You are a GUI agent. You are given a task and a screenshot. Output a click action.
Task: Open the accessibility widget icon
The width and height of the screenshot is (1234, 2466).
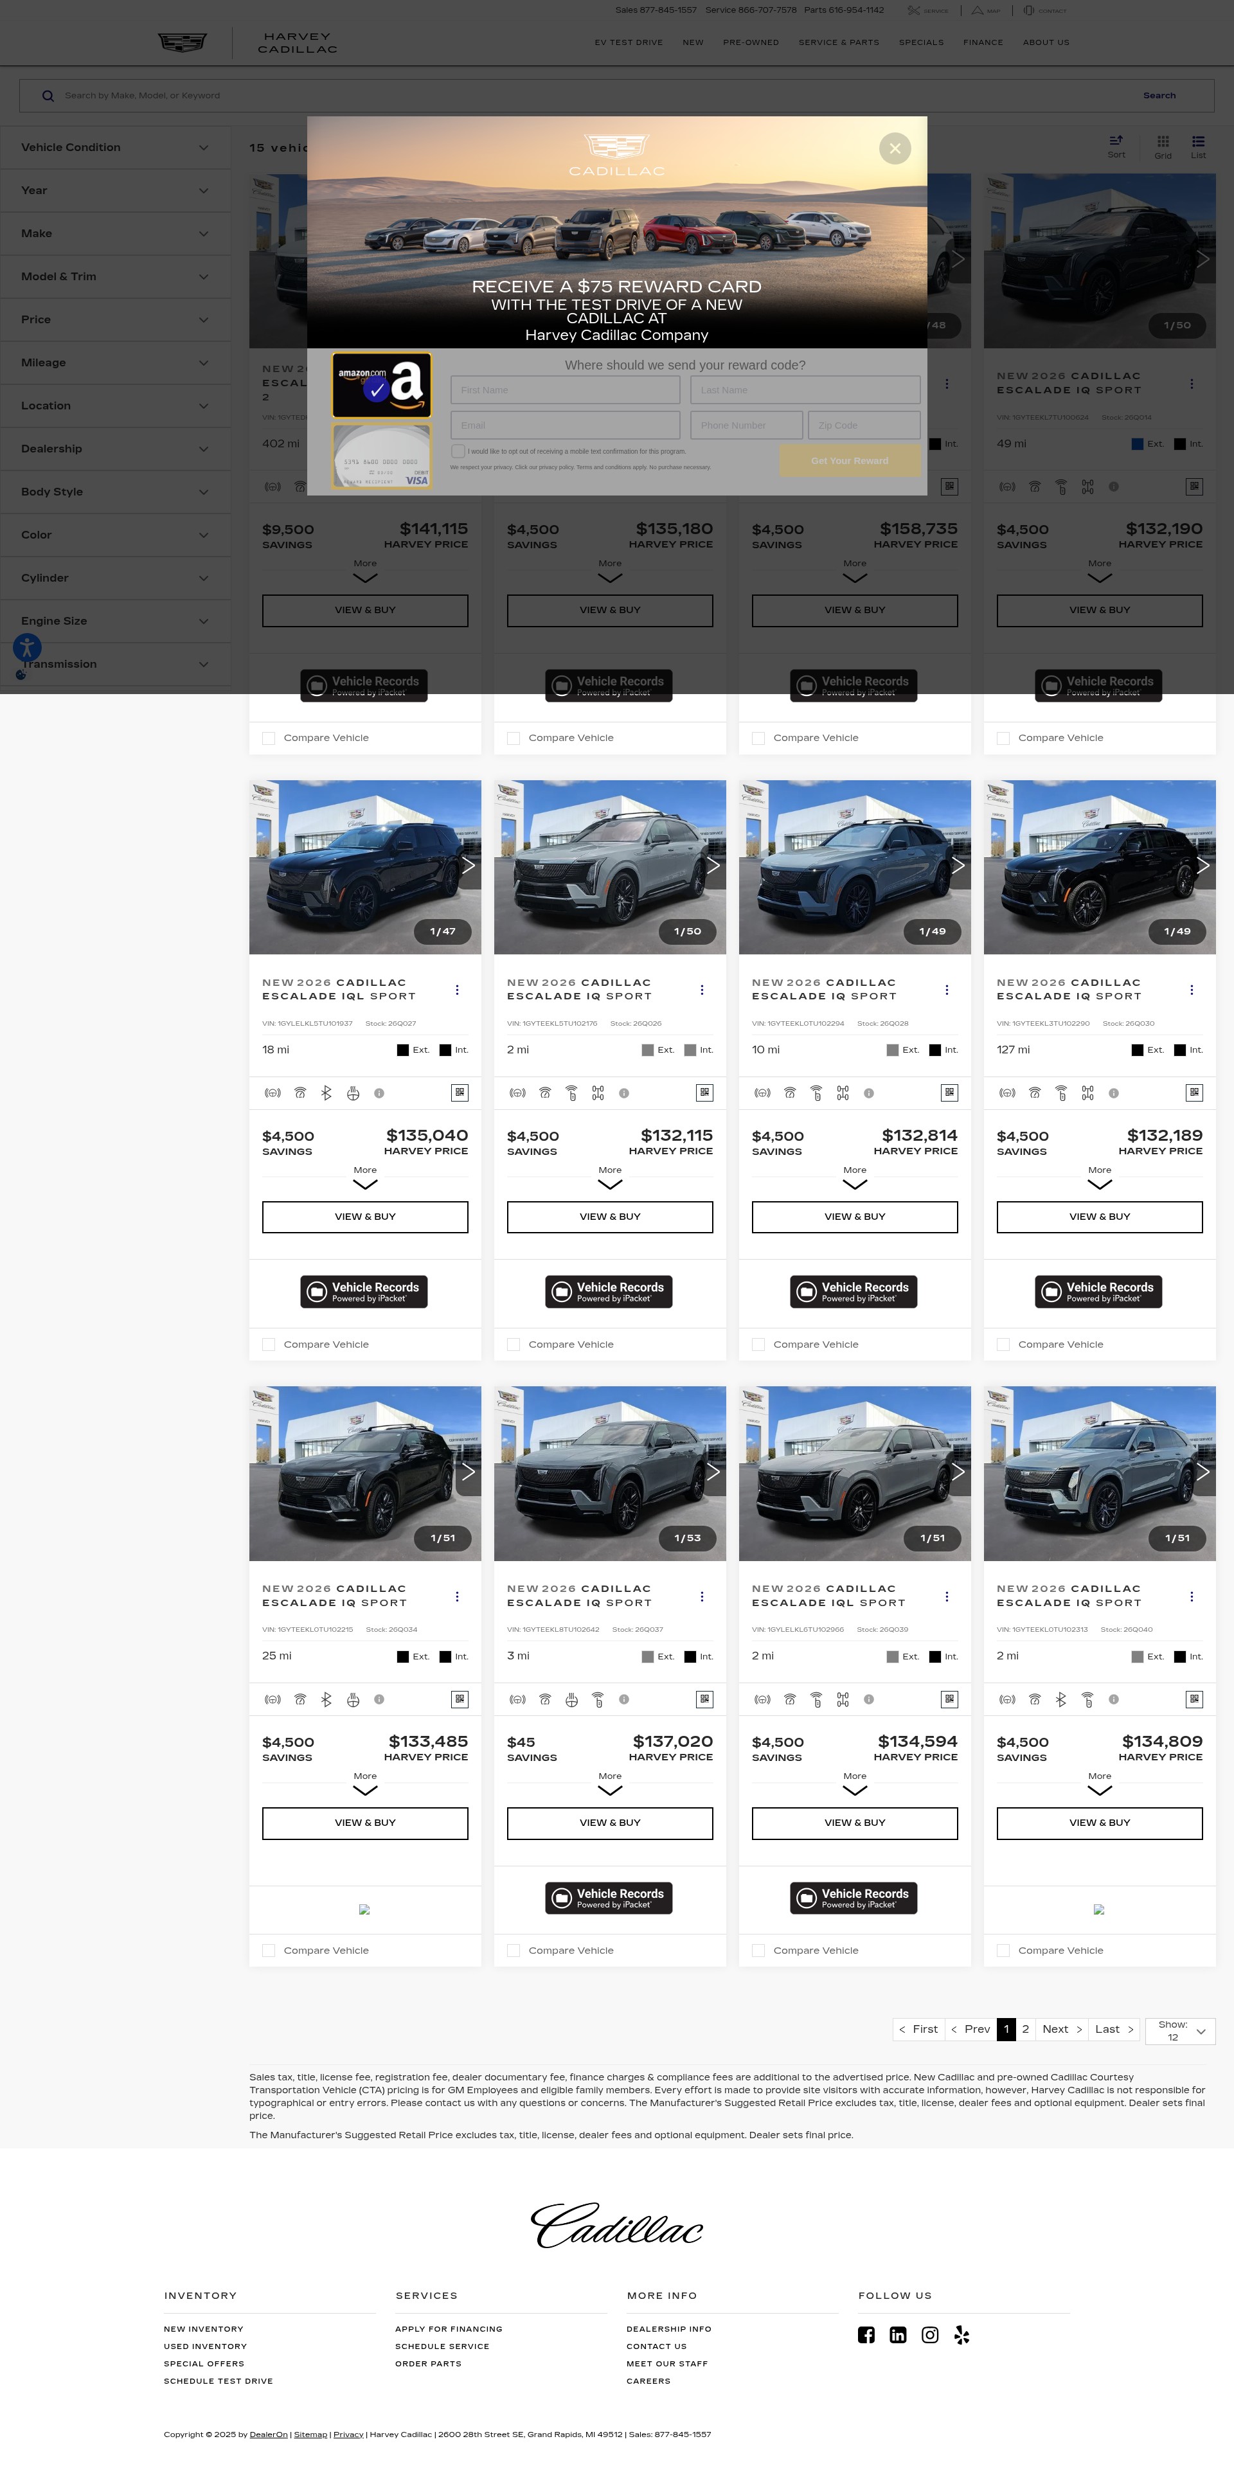click(x=27, y=648)
